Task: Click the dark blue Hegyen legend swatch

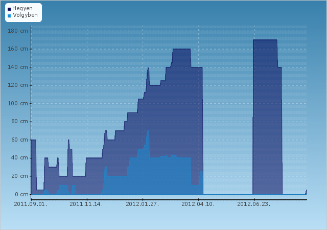Action: point(9,9)
